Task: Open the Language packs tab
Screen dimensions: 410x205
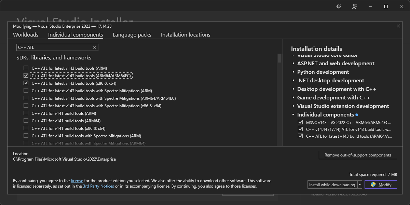Action: [x=132, y=35]
